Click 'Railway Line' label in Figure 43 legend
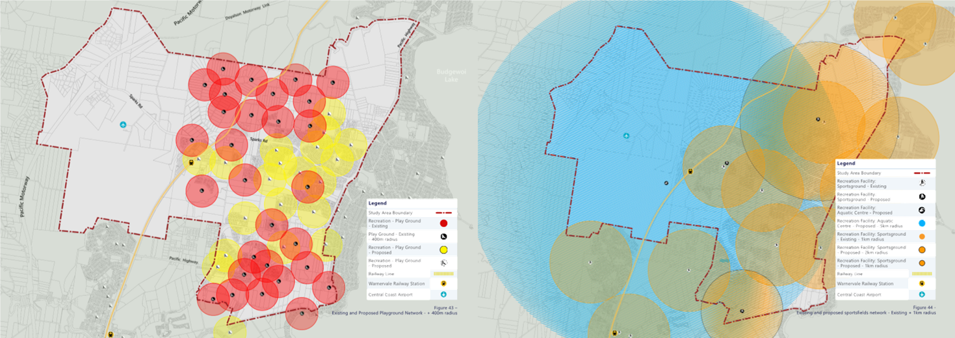955x338 pixels. [381, 274]
